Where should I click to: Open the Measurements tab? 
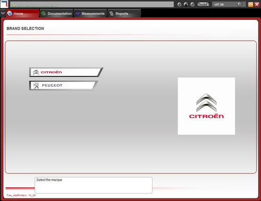tap(90, 14)
